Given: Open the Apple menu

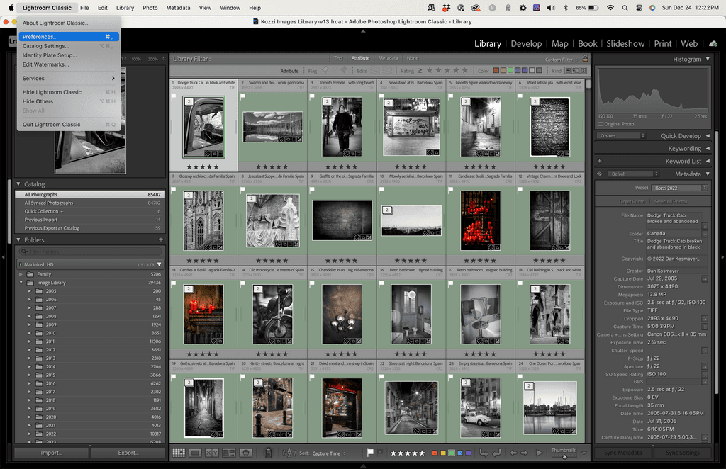Looking at the screenshot, I should tap(11, 8).
